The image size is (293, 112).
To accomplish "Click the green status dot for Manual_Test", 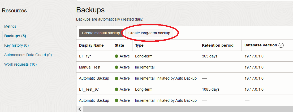I will [x=117, y=67].
